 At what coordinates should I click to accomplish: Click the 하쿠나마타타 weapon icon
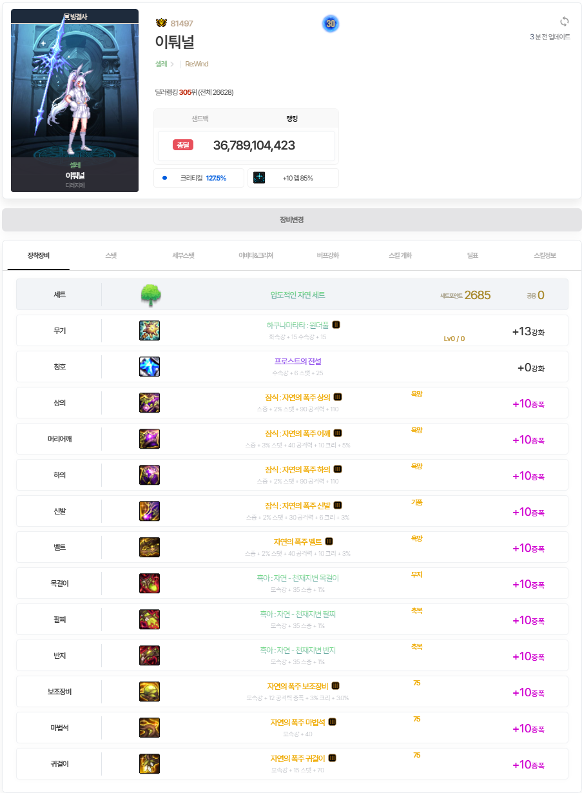click(150, 331)
